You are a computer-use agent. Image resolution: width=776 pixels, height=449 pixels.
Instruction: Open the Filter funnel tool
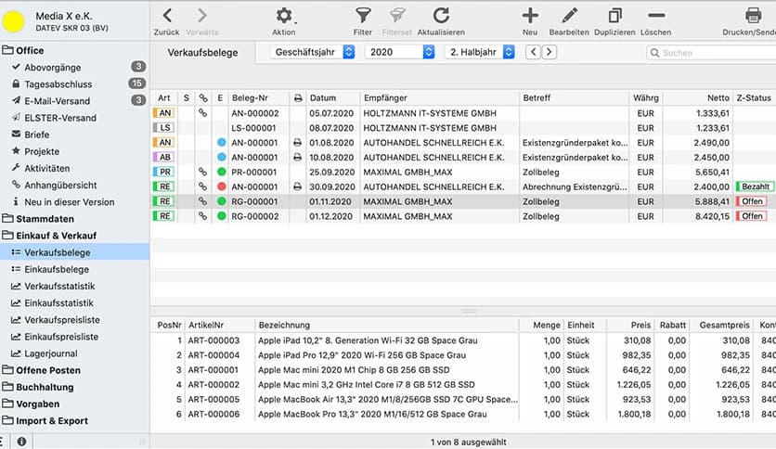[363, 21]
